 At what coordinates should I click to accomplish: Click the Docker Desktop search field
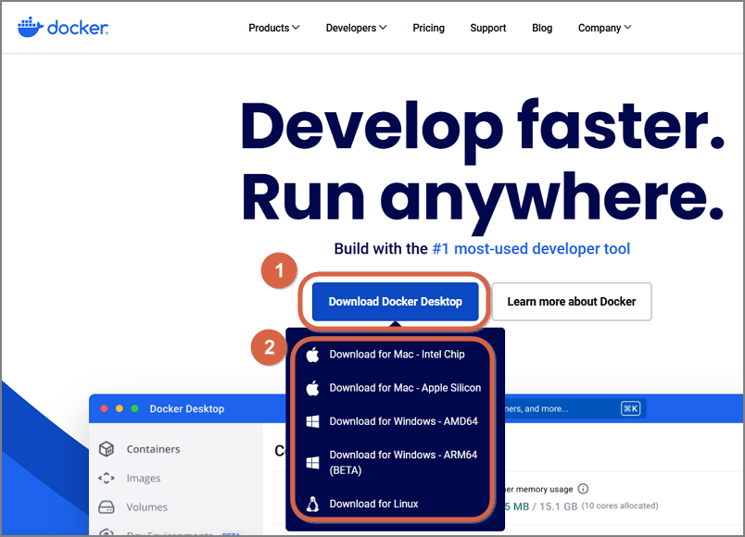coord(575,408)
